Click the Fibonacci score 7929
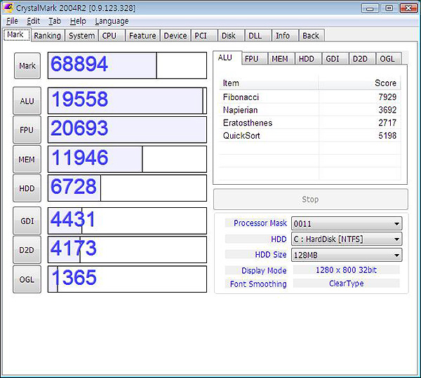 coord(387,97)
